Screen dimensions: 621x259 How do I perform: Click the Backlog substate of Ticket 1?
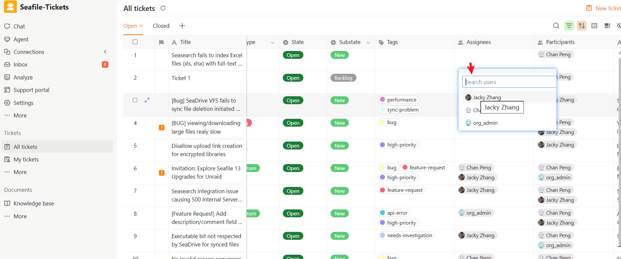coord(343,78)
